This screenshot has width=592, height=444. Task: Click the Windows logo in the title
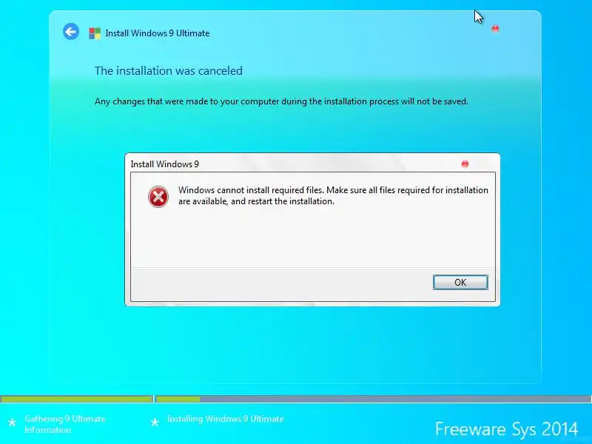[x=95, y=33]
